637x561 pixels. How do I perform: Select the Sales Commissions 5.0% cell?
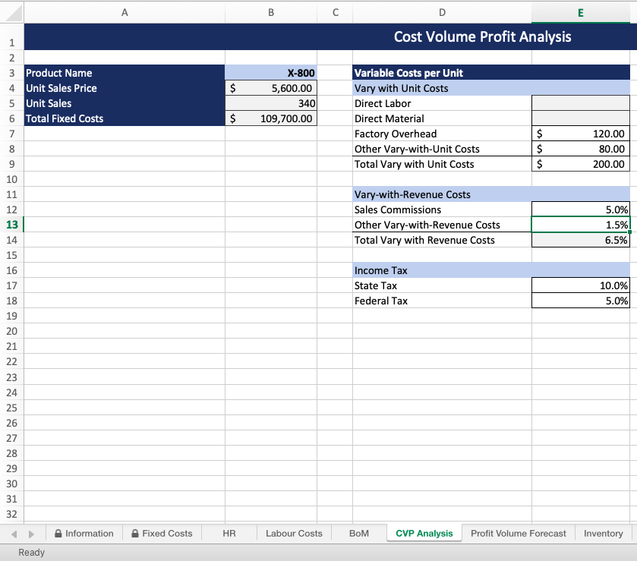(580, 210)
